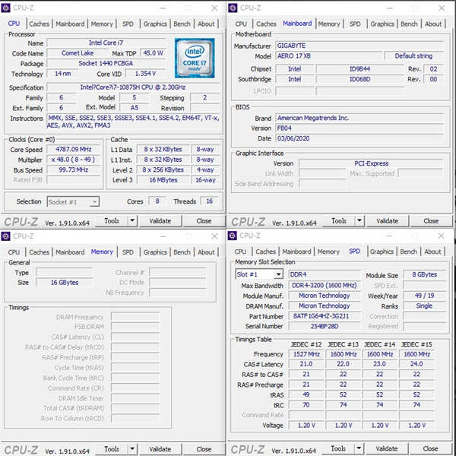Click the Core Speed value 4787.09 MHz
The height and width of the screenshot is (456, 456).
click(x=74, y=150)
